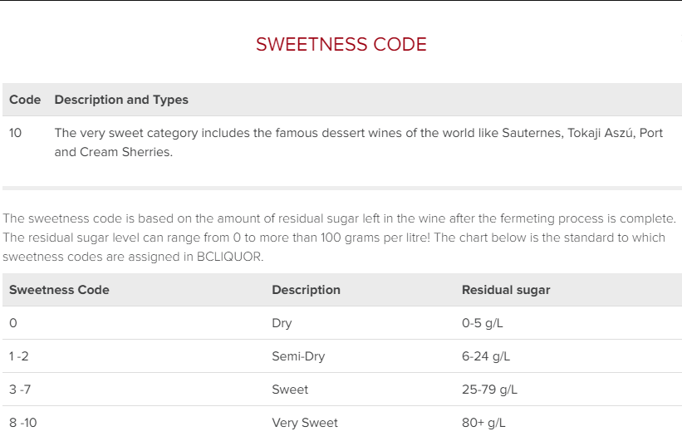Click the Description column header in chart
682x446 pixels.
[306, 290]
